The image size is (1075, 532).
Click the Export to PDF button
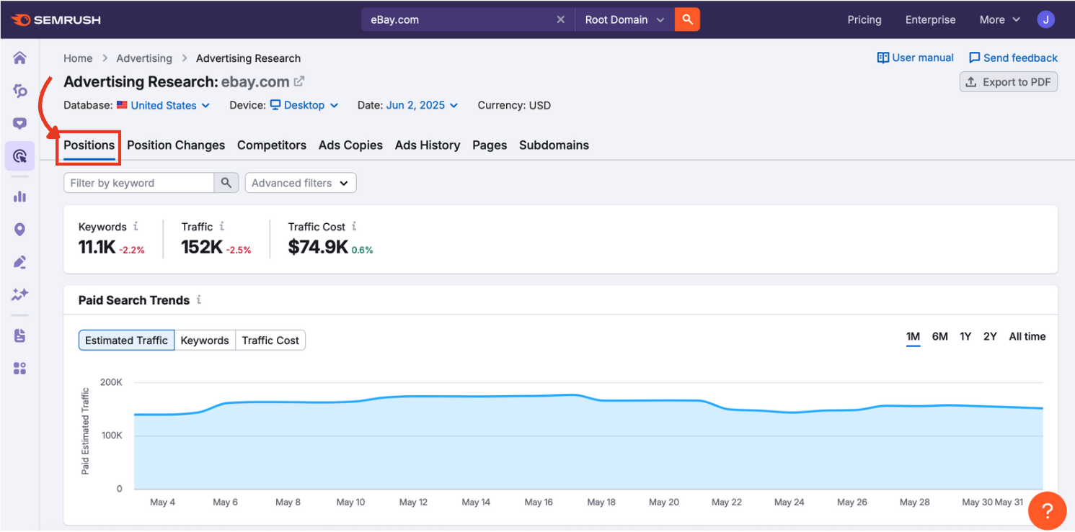click(x=1008, y=81)
